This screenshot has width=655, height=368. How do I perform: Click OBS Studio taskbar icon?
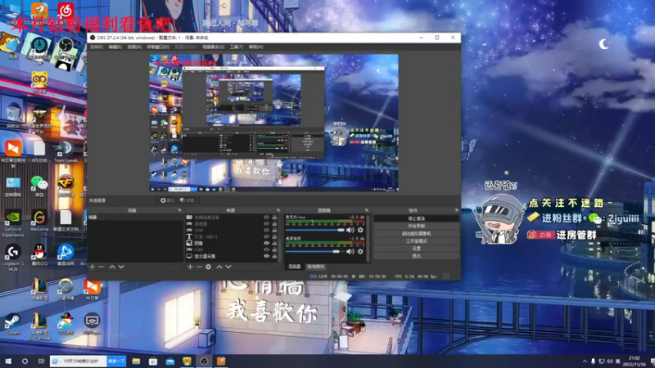[x=204, y=361]
